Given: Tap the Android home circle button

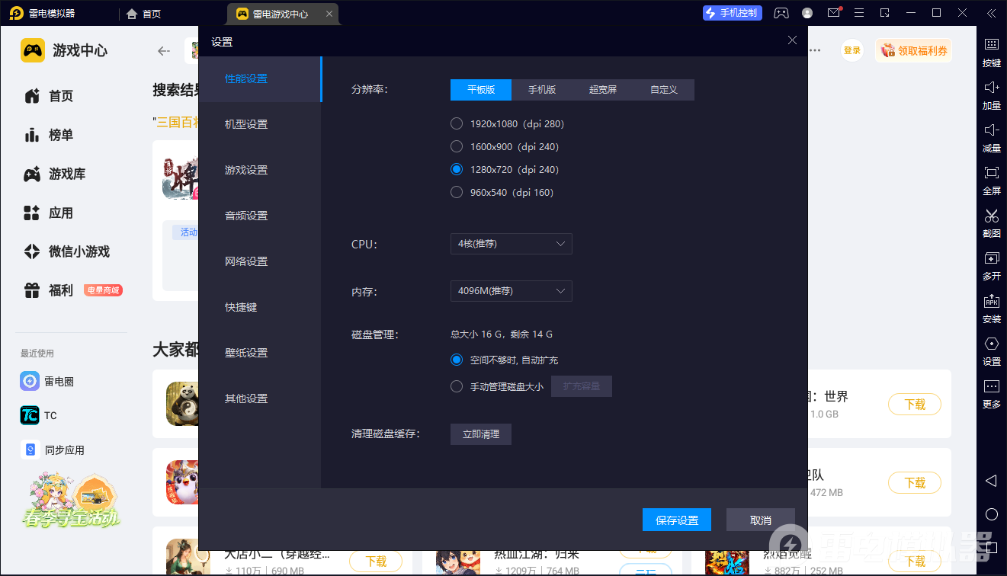Looking at the screenshot, I should (991, 514).
